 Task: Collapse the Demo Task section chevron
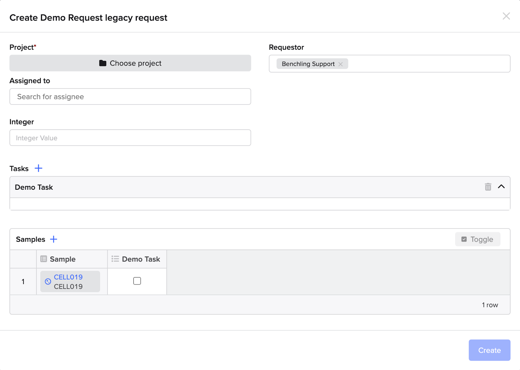[501, 187]
